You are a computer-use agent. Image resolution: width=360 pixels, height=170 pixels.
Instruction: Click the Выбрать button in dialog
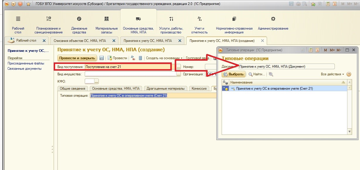pyautogui.click(x=233, y=74)
